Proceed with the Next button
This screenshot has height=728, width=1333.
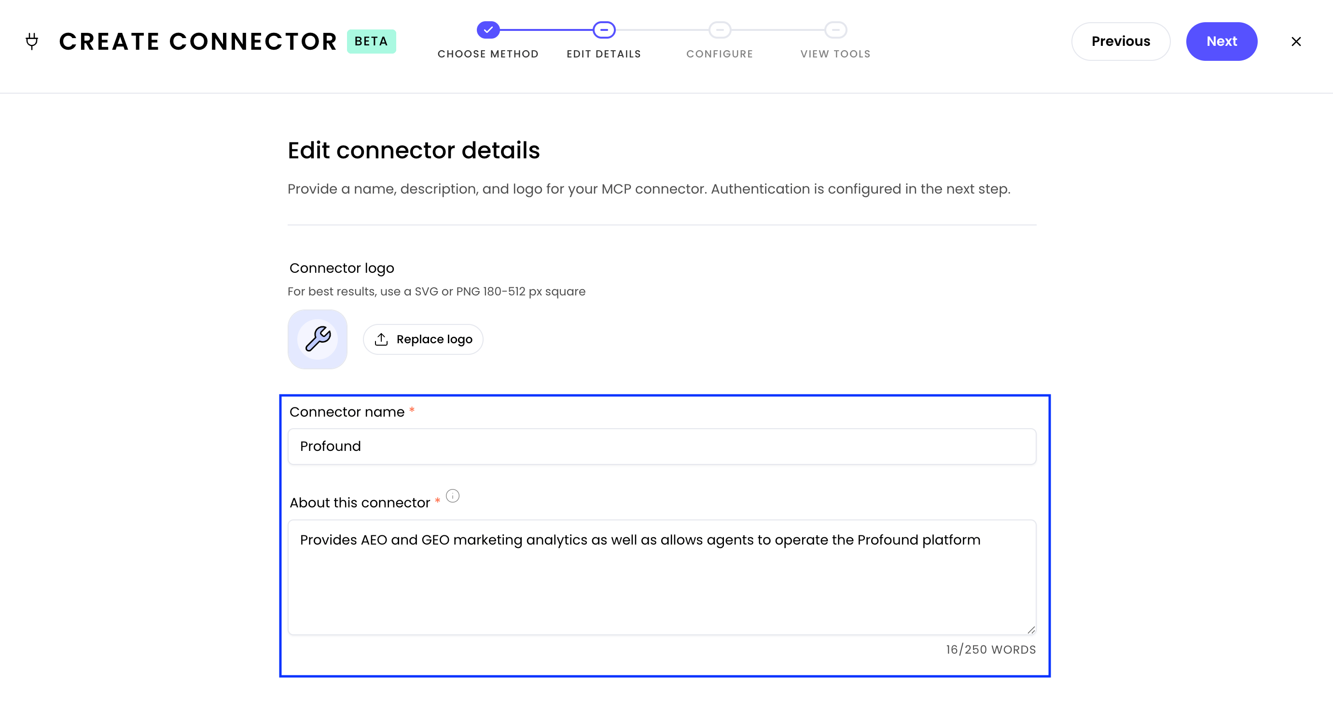(1221, 42)
